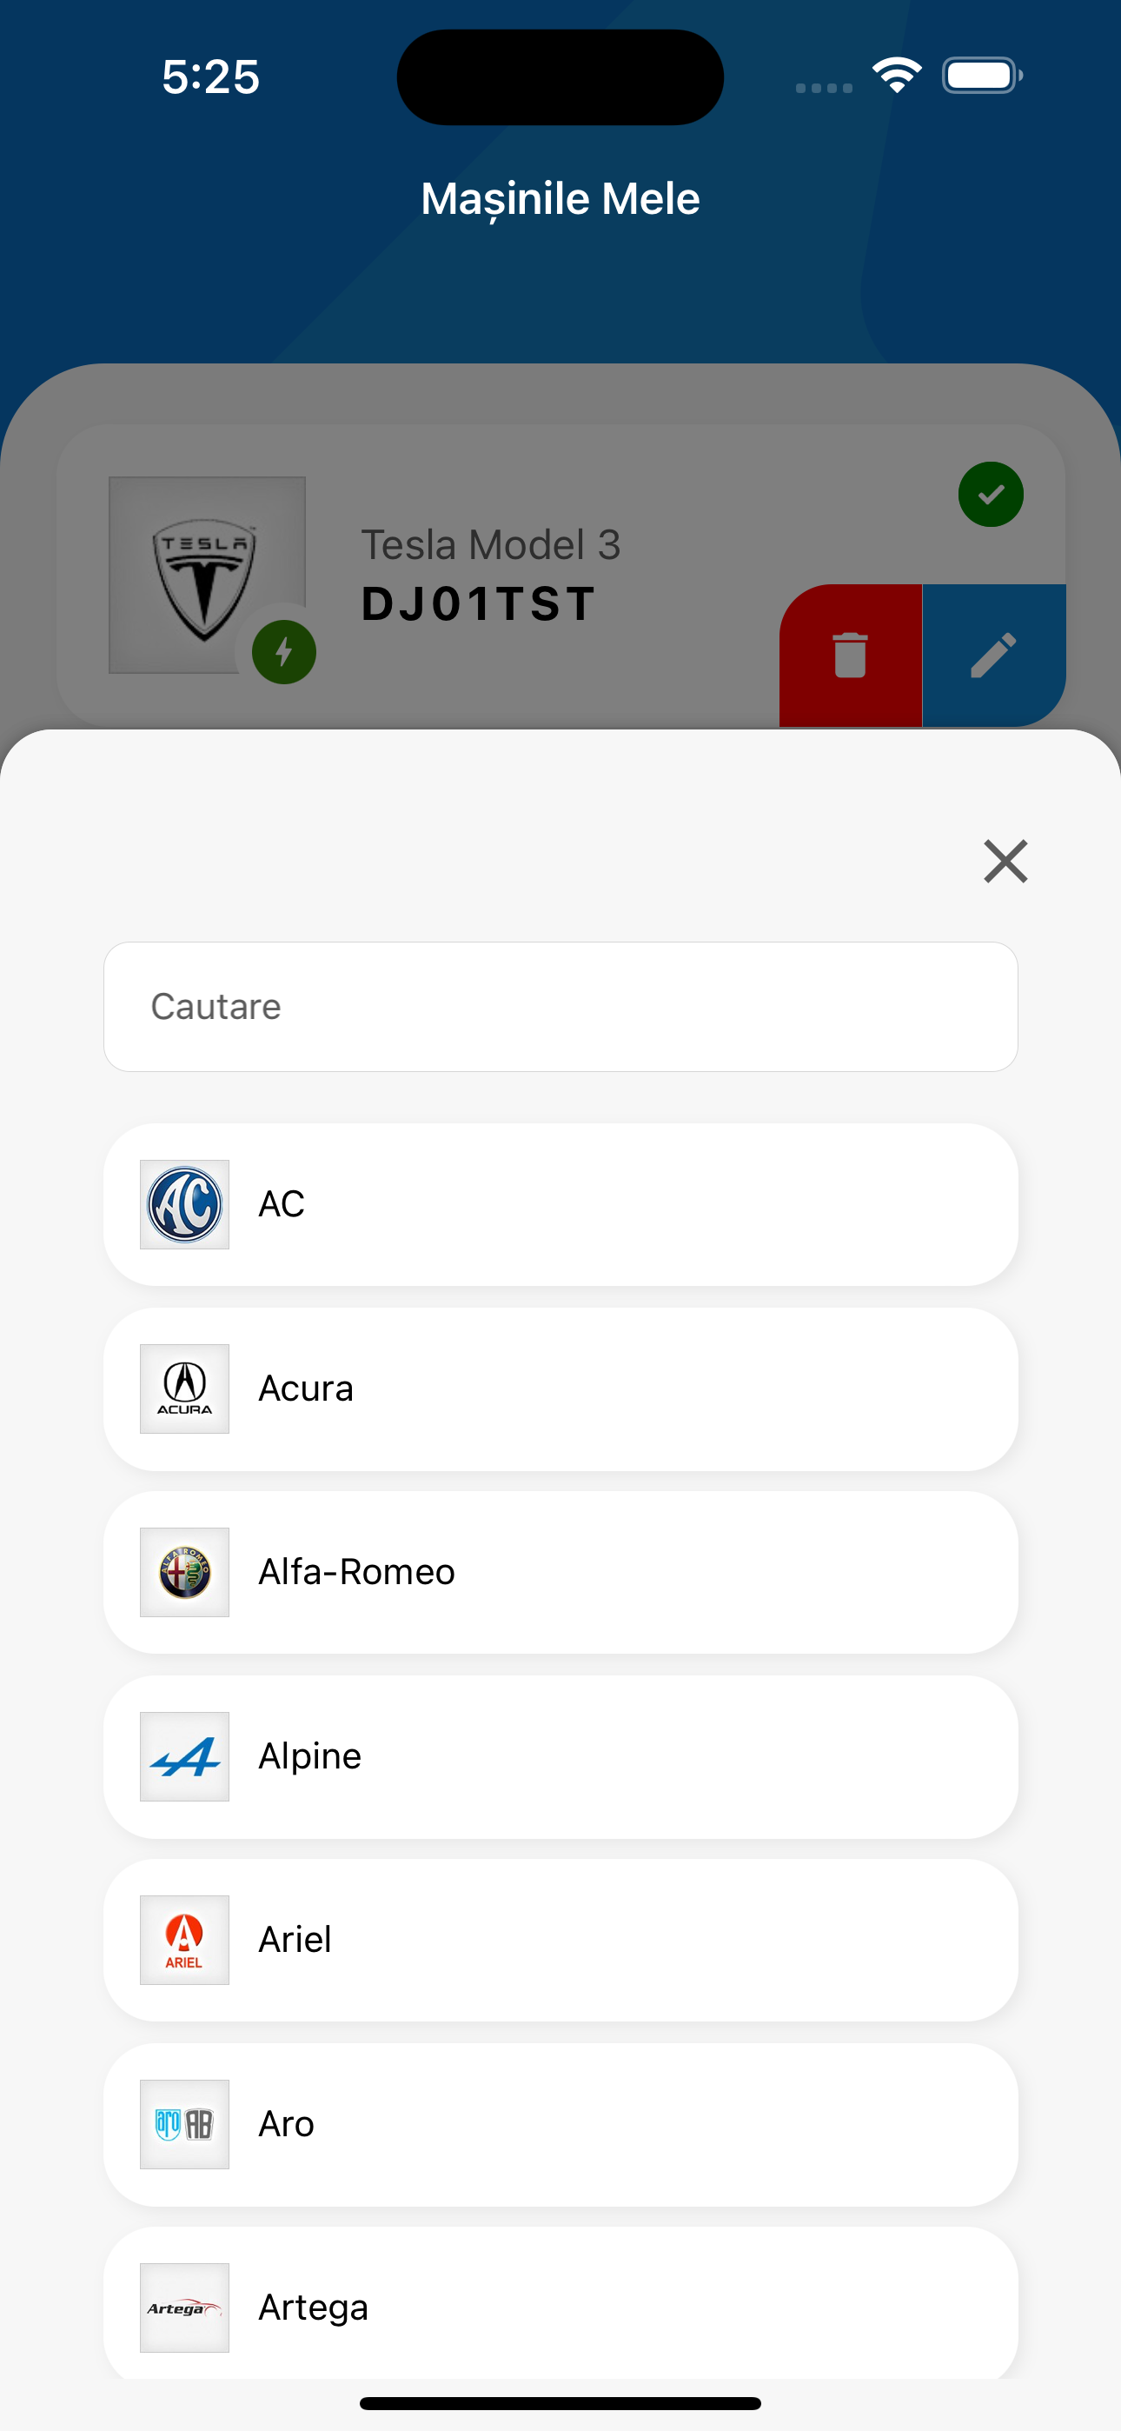This screenshot has width=1121, height=2431.
Task: Select Alfa-Romeo from the brand list
Action: [356, 1572]
